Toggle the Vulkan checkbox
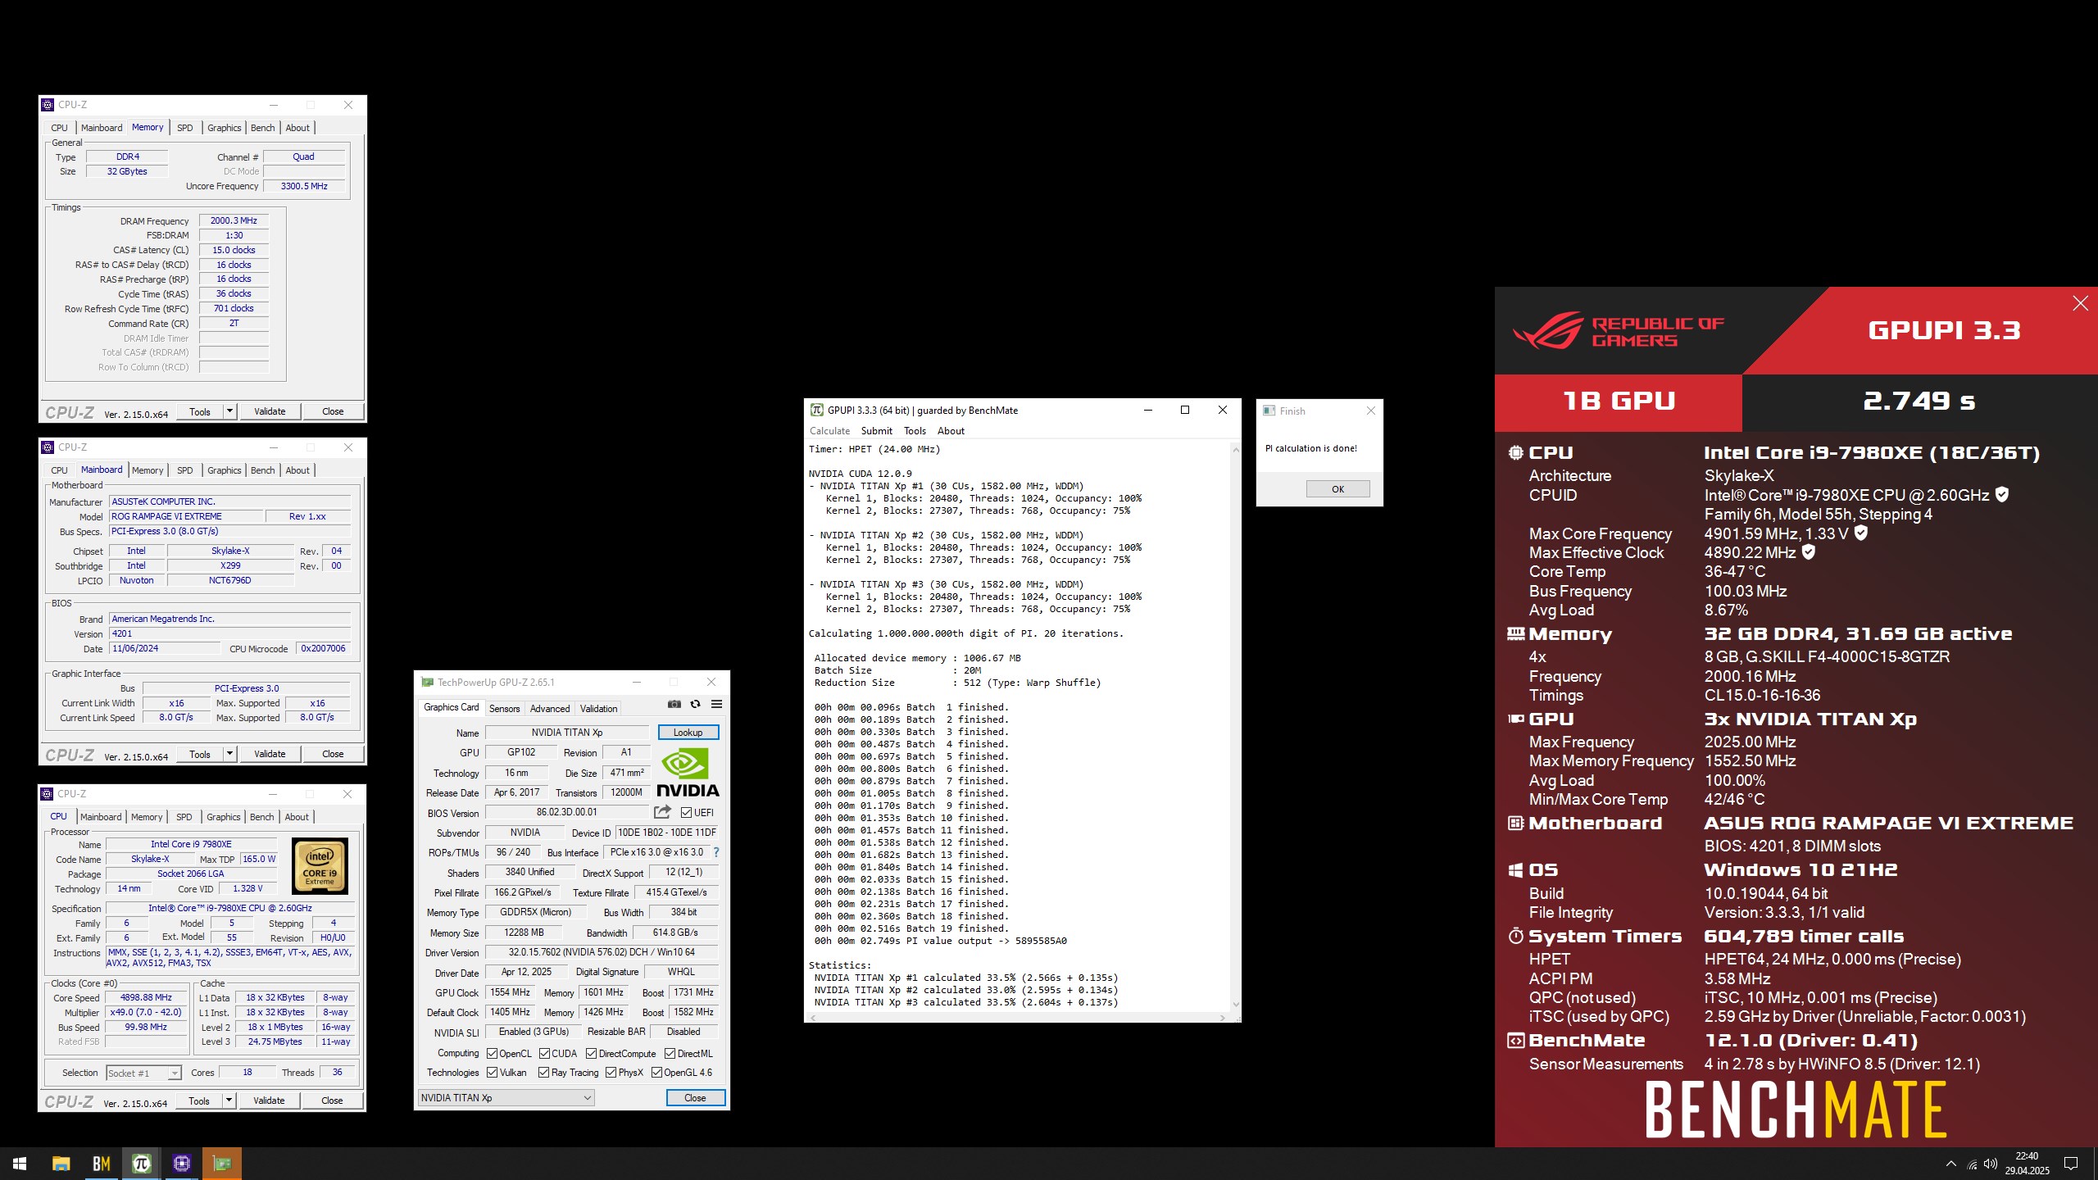 [x=493, y=1073]
